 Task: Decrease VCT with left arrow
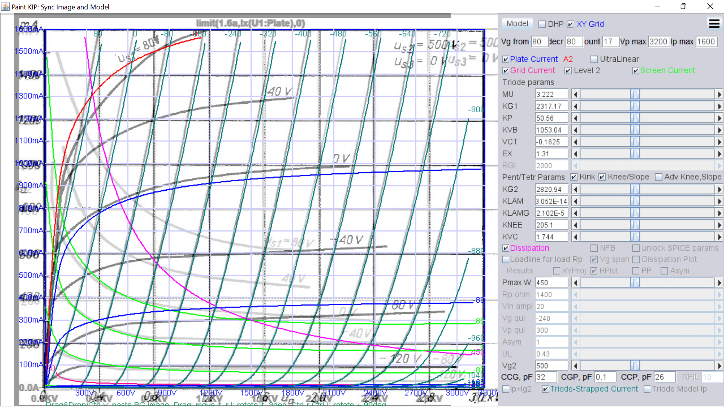pos(575,142)
